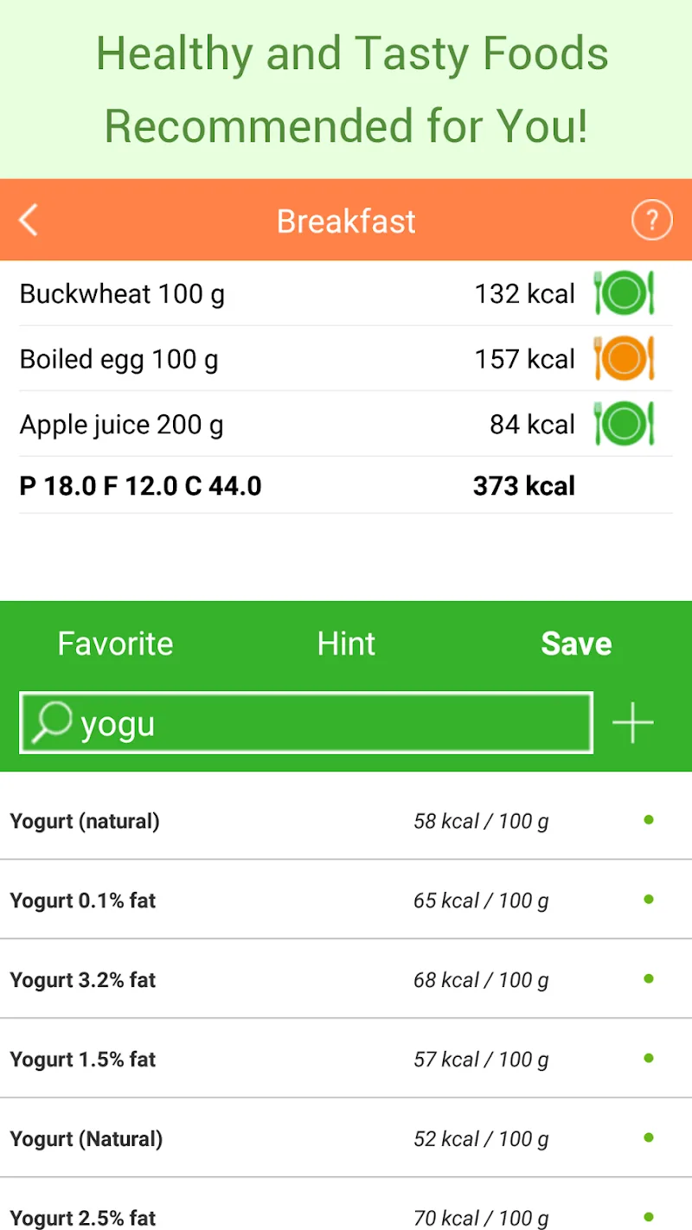Choose Yogurt (Natural) 52 kcal result
692x1230 pixels.
point(86,1138)
